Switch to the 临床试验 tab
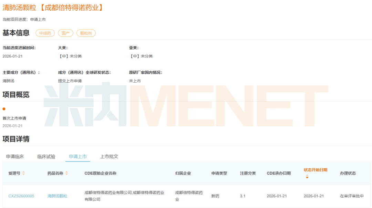372x208 pixels. pos(46,157)
